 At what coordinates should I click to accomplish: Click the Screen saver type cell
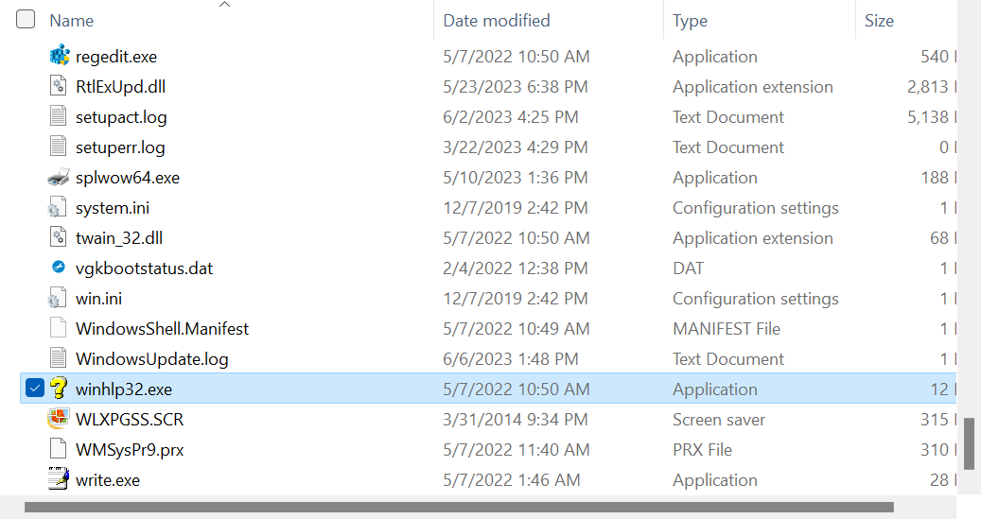point(719,419)
